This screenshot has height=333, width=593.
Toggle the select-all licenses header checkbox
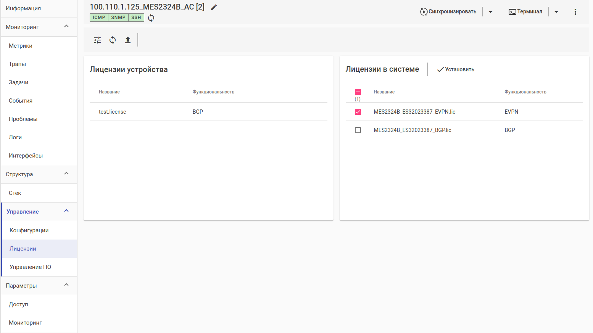pos(358,92)
